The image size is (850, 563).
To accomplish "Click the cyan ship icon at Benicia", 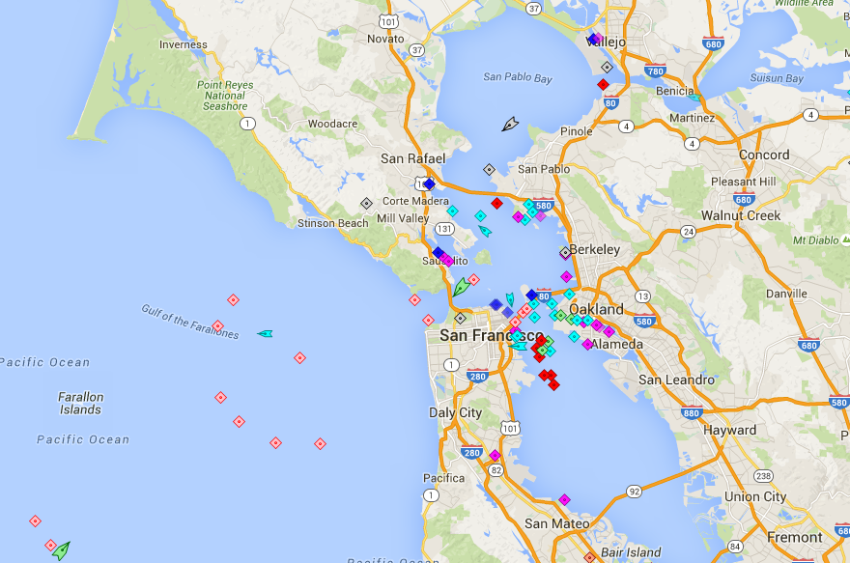I will pos(694,98).
